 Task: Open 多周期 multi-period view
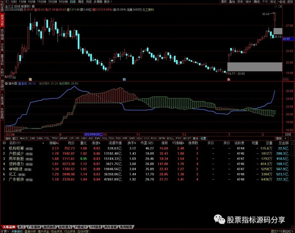point(98,2)
